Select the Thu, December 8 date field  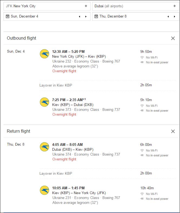pyautogui.click(x=136, y=16)
